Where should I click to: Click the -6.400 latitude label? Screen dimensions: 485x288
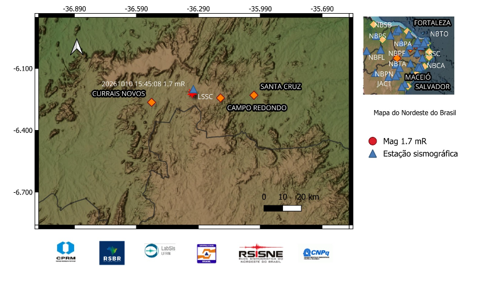(x=23, y=131)
